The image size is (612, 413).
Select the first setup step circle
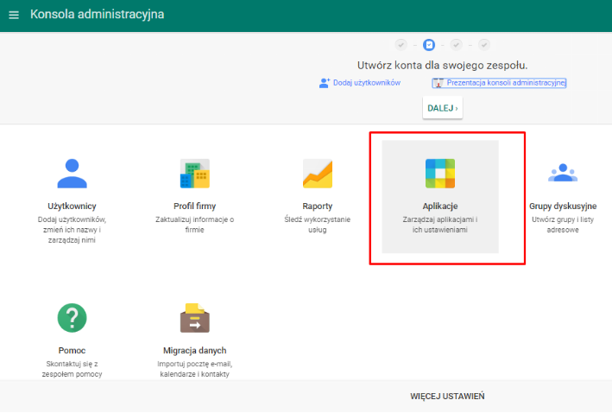coord(401,45)
